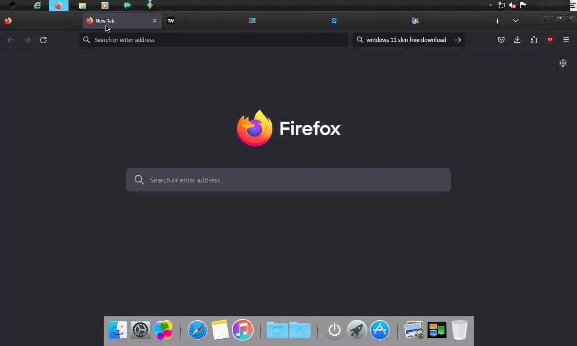Screen dimensions: 577x346
Task: Open the App Store from dock
Action: click(380, 330)
